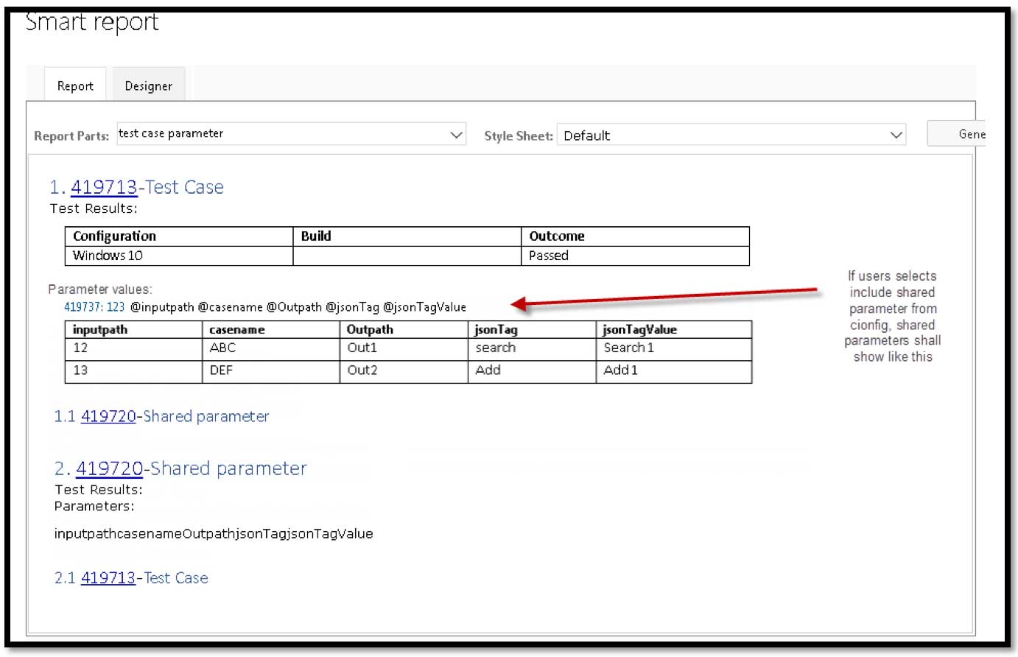Switch to the Report tab
The image size is (1018, 657).
tap(75, 85)
